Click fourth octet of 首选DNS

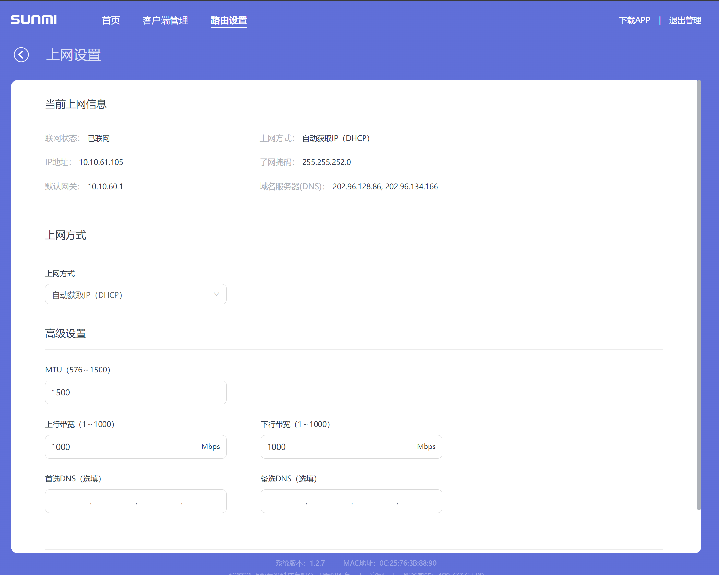click(x=203, y=501)
